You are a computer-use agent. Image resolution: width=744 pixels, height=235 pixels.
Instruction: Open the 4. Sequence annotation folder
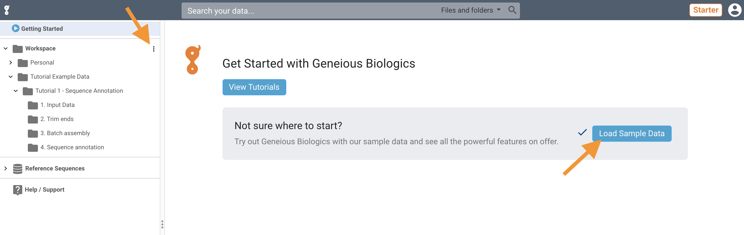pos(72,147)
